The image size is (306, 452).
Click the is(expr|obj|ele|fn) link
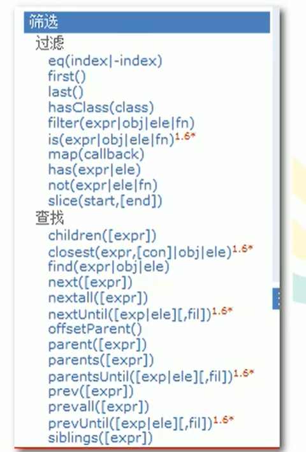click(x=111, y=140)
